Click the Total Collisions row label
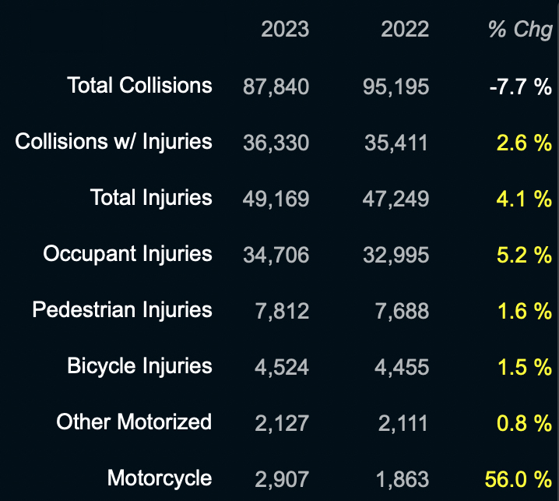559x501 pixels. pyautogui.click(x=139, y=85)
